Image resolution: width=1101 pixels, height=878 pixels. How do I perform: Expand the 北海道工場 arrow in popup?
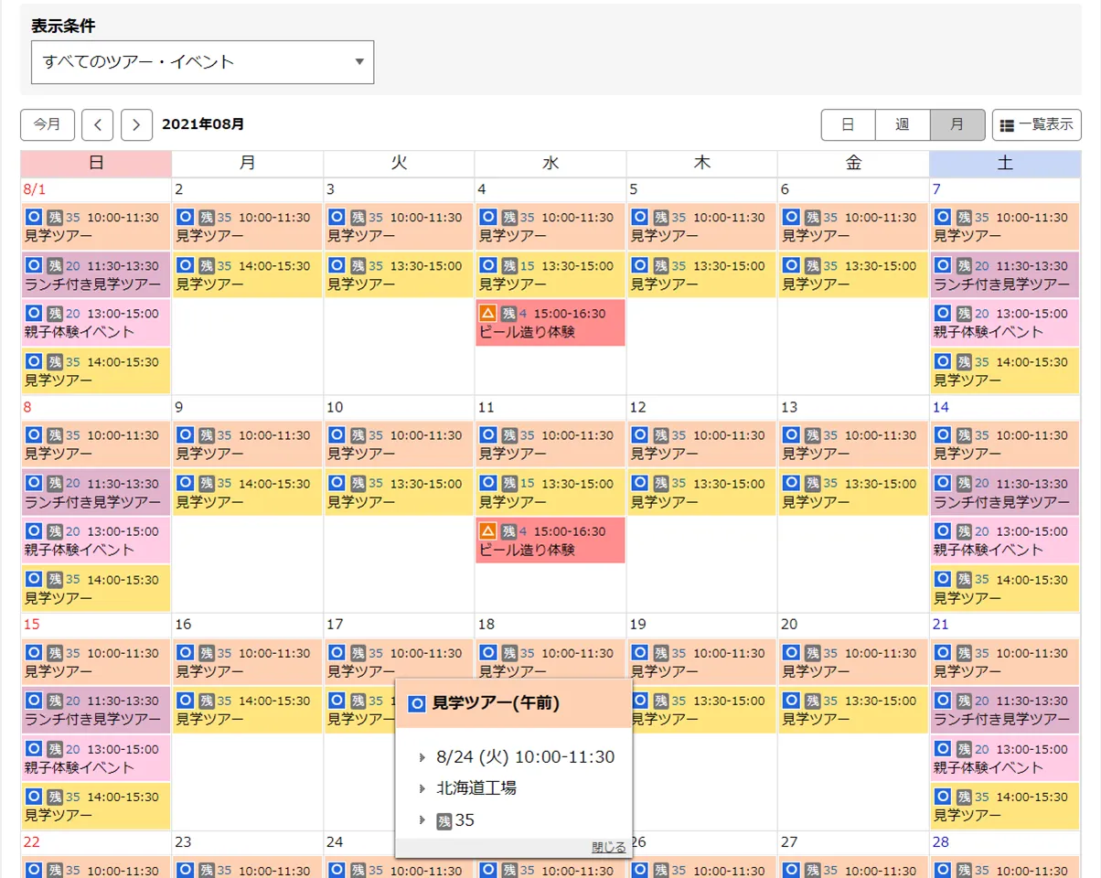click(x=422, y=788)
